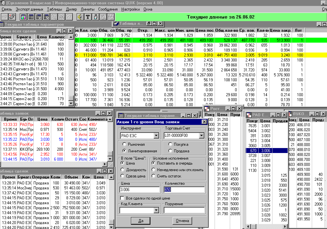The width and height of the screenshot is (327, 229).
Task: Click the 'Количество' quantity input field
Action: click(x=184, y=189)
